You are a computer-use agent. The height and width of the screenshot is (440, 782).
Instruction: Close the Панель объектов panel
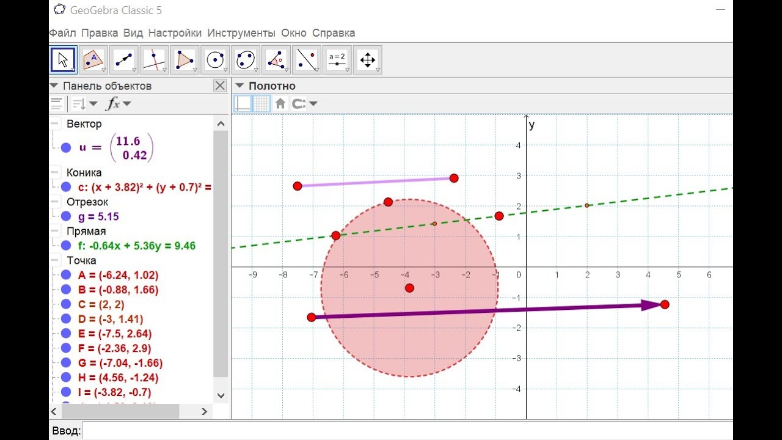point(221,86)
